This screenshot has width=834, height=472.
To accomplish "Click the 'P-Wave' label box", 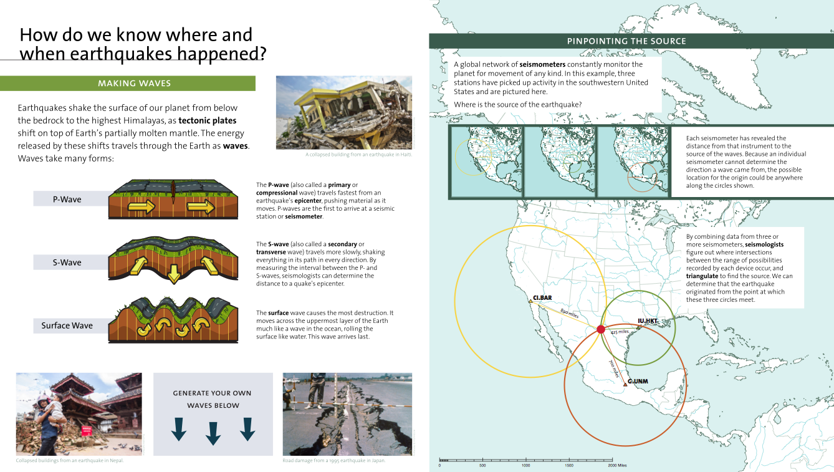I will pos(71,200).
